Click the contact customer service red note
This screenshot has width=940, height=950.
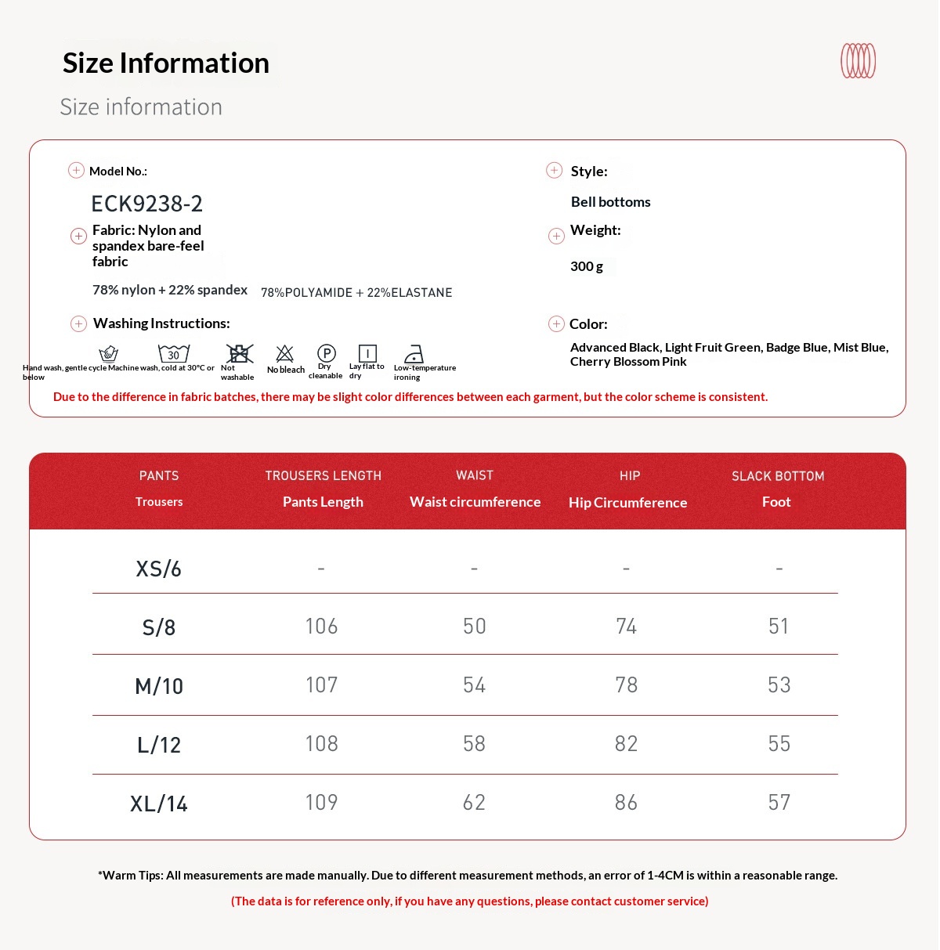click(x=469, y=901)
